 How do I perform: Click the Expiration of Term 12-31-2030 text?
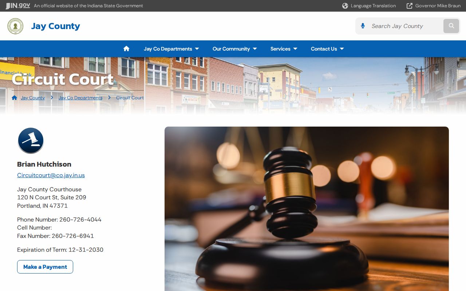[60, 250]
